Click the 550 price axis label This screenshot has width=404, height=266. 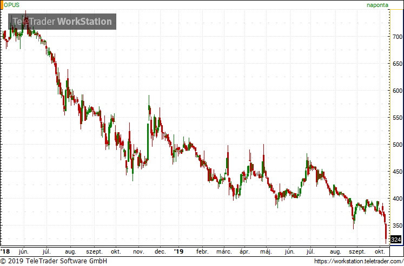398,118
